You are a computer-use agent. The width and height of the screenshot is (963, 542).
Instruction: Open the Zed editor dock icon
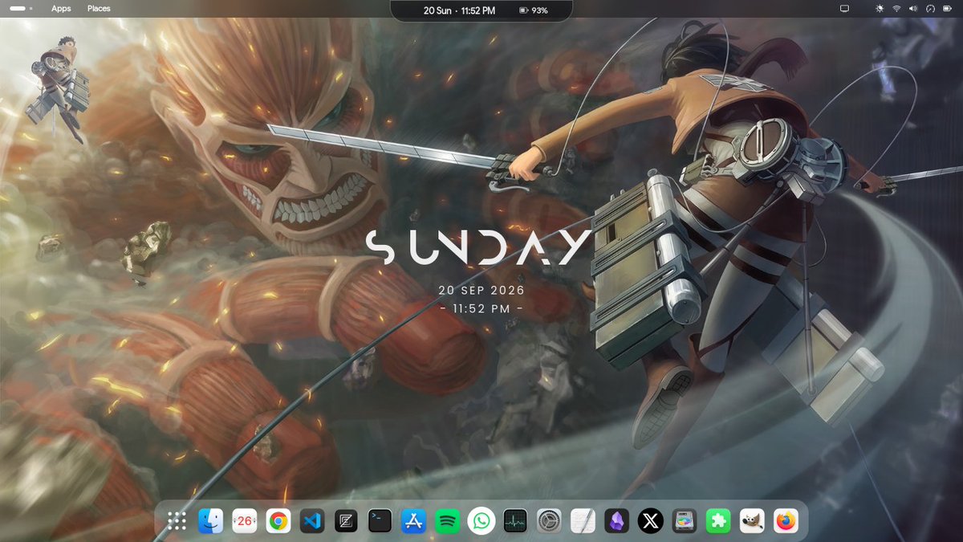[346, 522]
